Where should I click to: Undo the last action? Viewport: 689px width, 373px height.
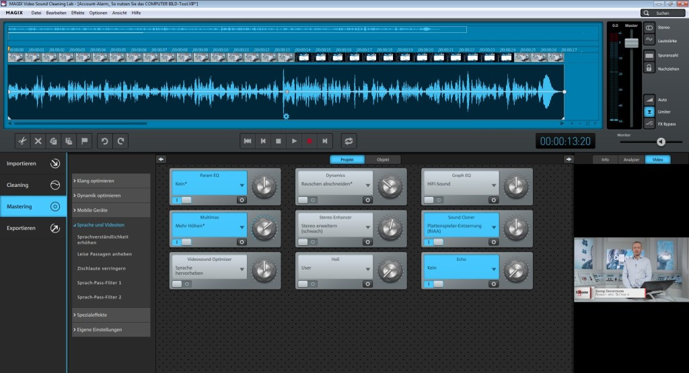tap(104, 141)
